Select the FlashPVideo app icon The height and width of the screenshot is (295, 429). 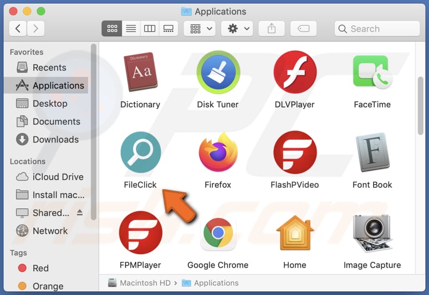[295, 152]
